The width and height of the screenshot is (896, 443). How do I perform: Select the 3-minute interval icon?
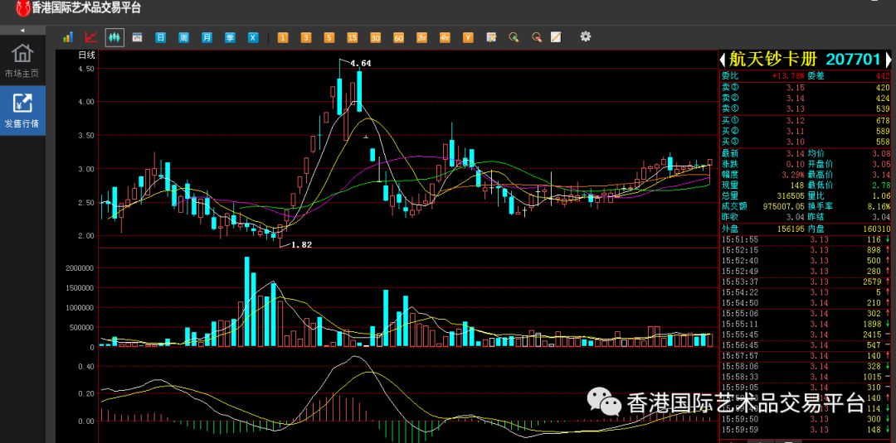click(x=305, y=37)
